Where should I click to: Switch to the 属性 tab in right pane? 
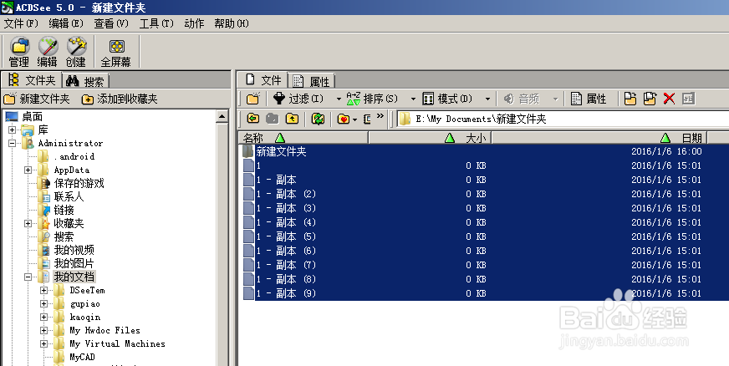312,81
